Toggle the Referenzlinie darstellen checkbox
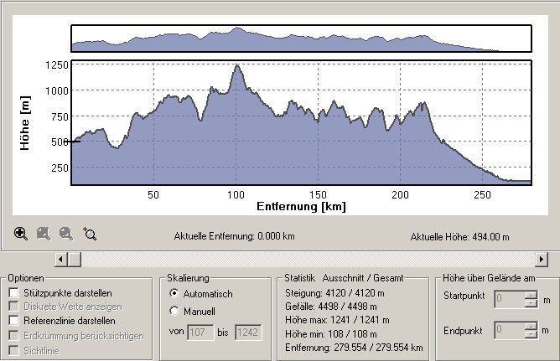 point(14,321)
